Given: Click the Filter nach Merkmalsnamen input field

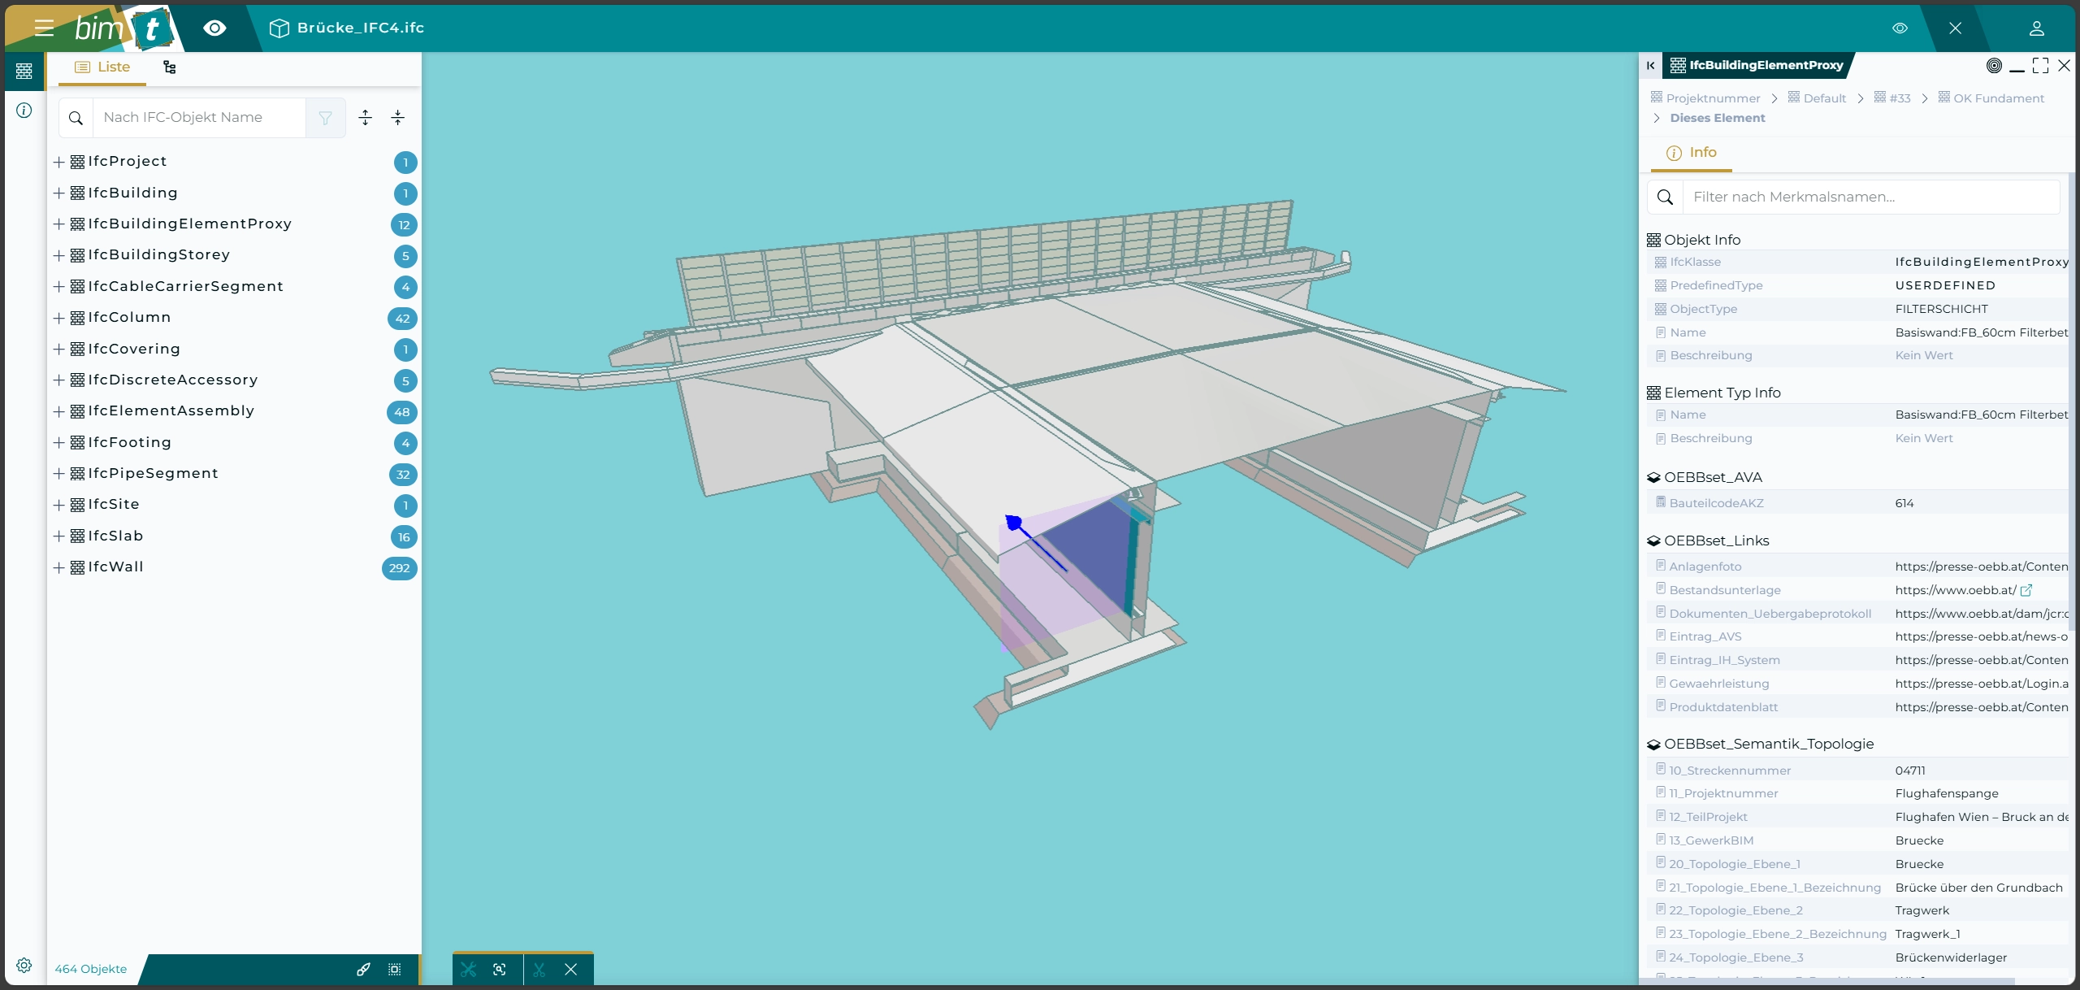Looking at the screenshot, I should (x=1869, y=197).
